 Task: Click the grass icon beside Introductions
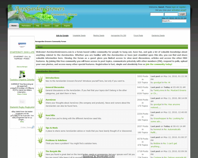pyautogui.click(x=40, y=79)
